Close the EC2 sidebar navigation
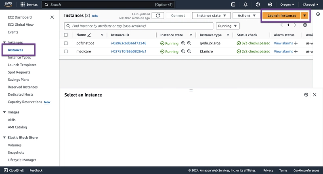 coord(52,17)
